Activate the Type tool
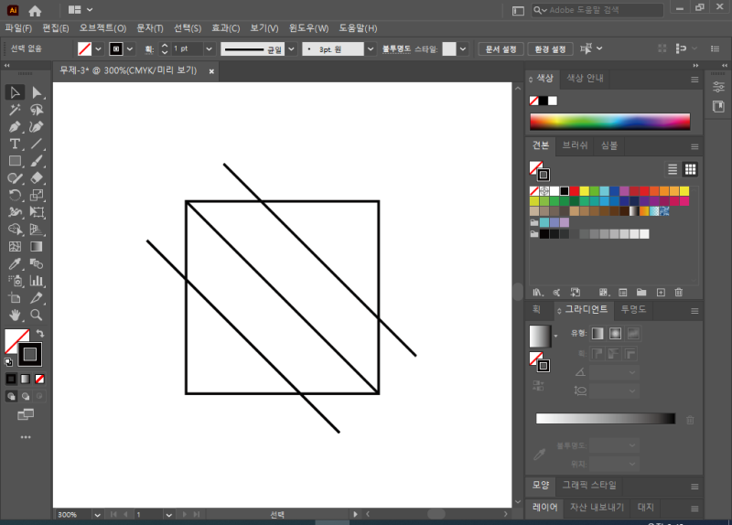732x525 pixels. (15, 144)
